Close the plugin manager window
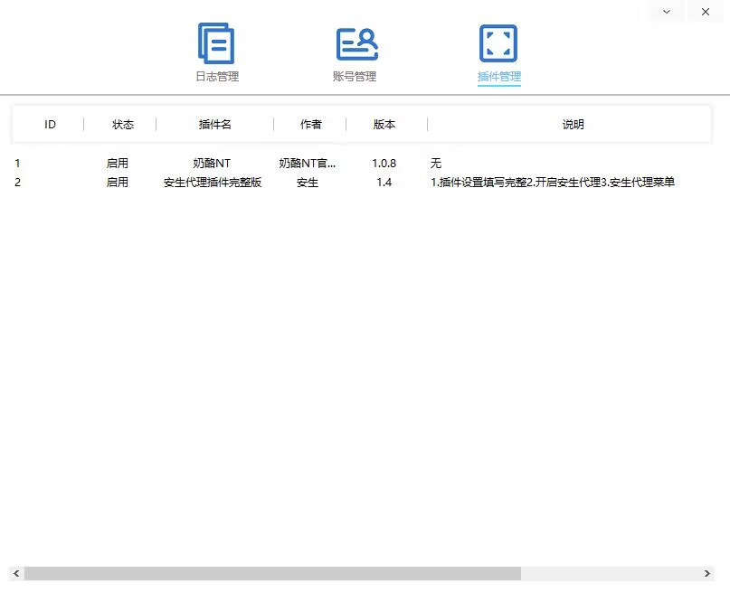 point(706,12)
